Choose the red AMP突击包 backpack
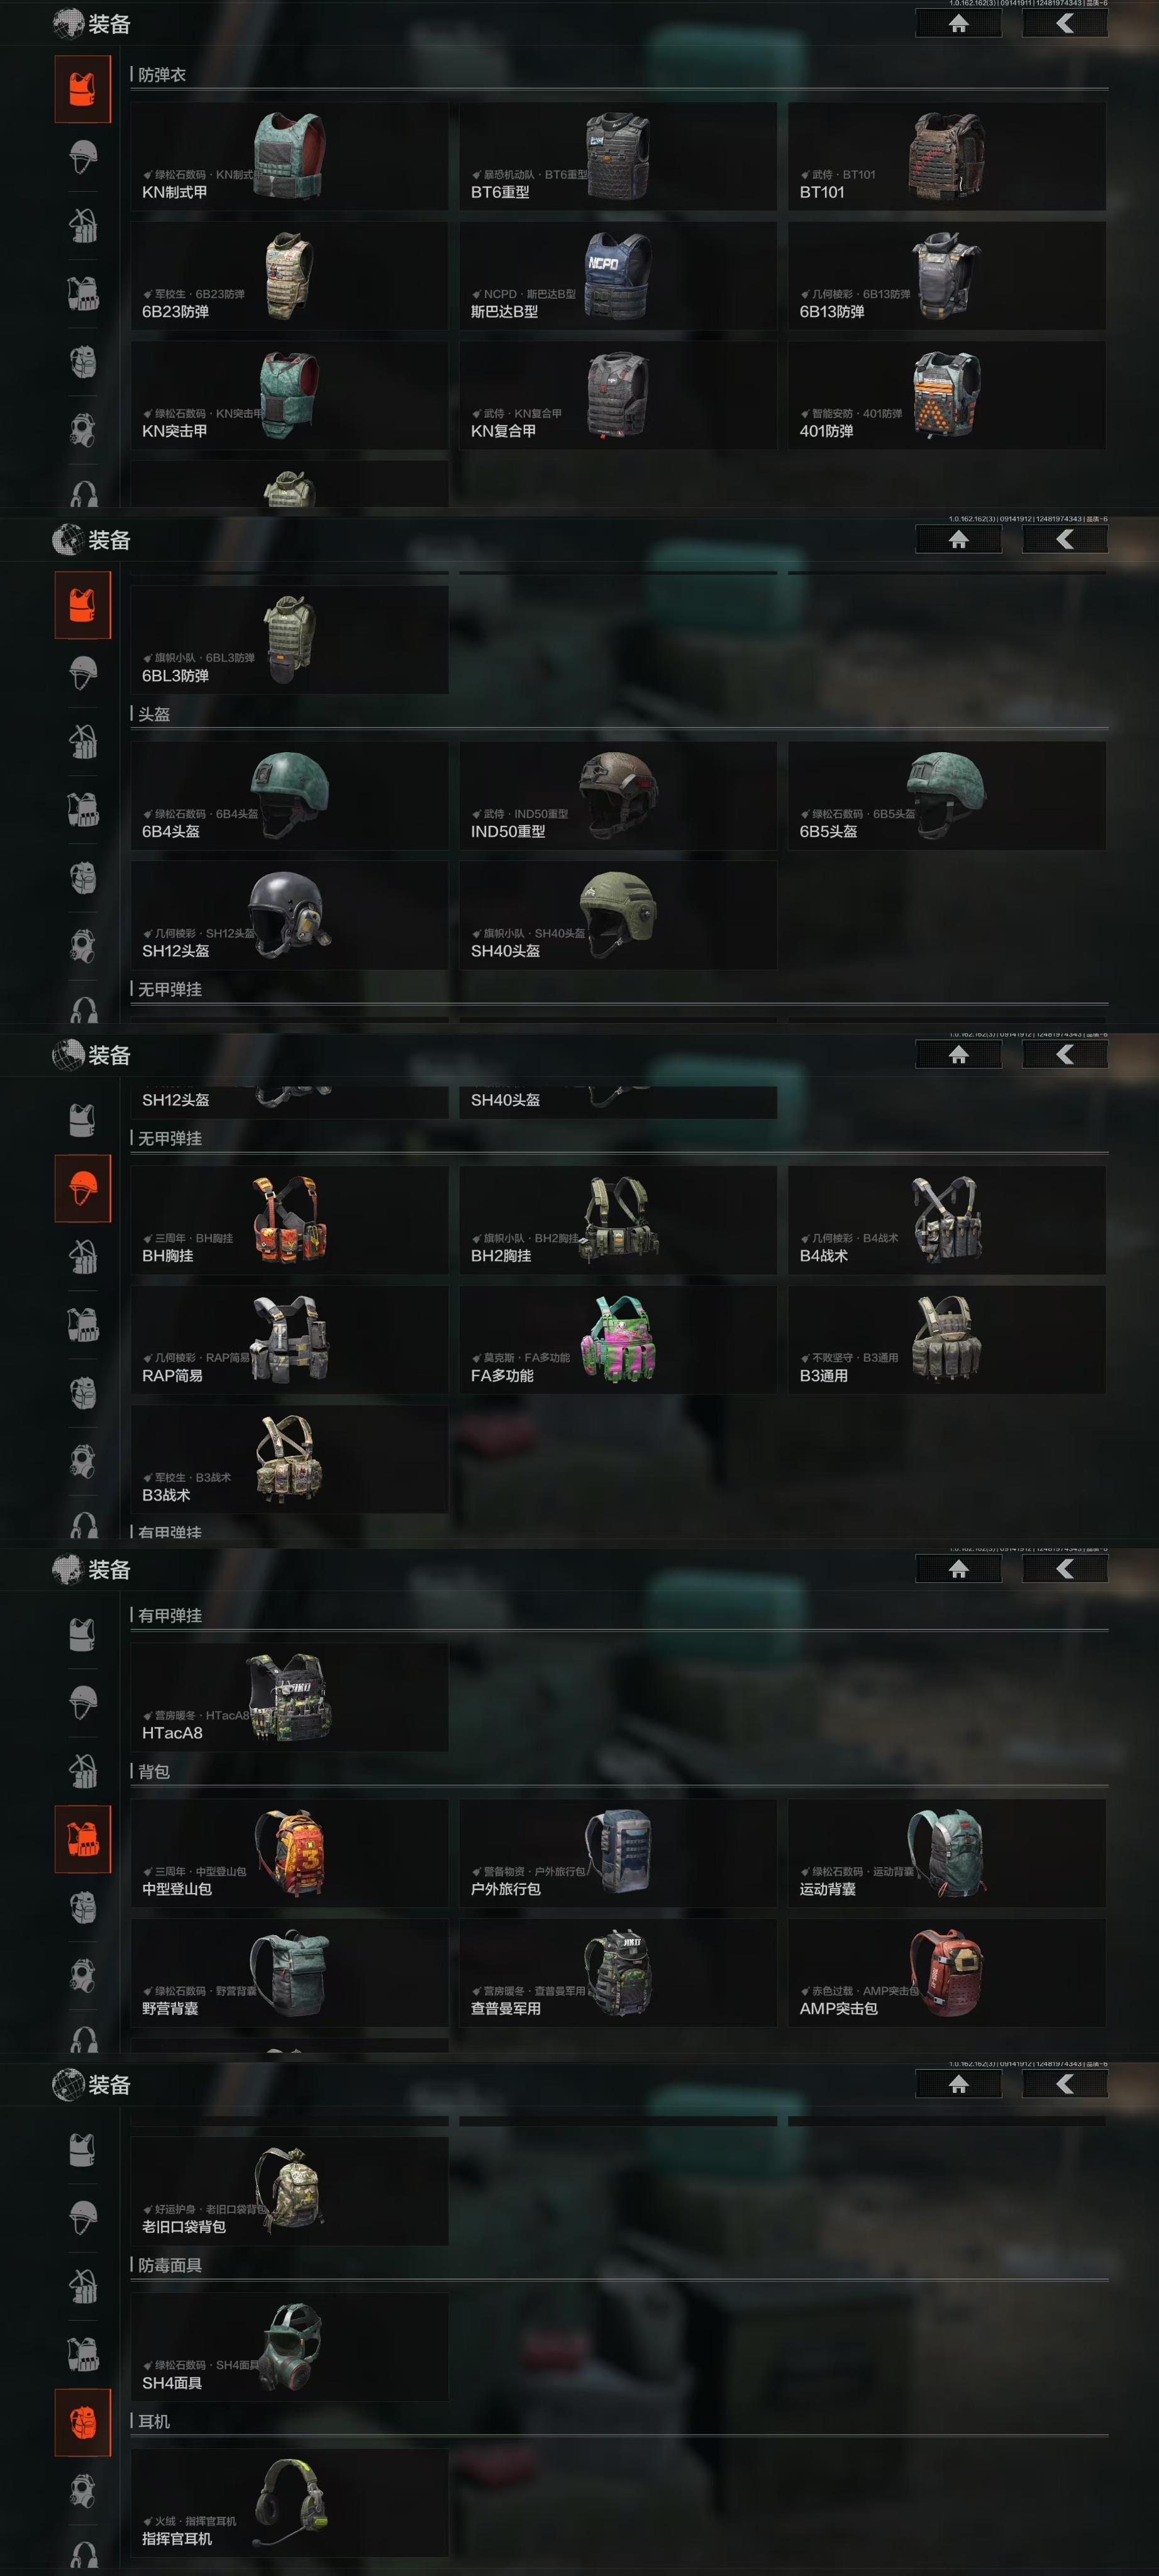The width and height of the screenshot is (1159, 2576). (x=946, y=1973)
